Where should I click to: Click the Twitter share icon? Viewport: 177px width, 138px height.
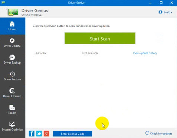(x=39, y=134)
